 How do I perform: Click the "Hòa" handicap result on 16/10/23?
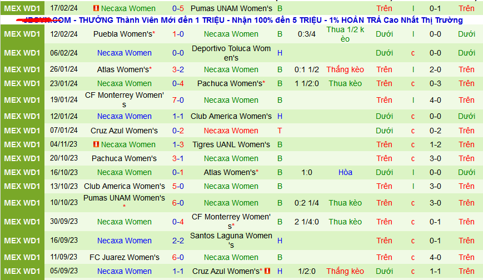(x=345, y=172)
